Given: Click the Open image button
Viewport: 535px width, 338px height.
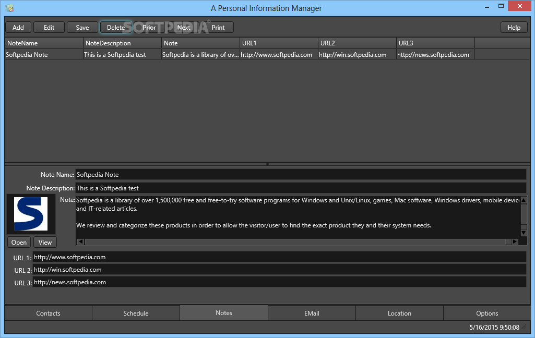Looking at the screenshot, I should pos(19,242).
